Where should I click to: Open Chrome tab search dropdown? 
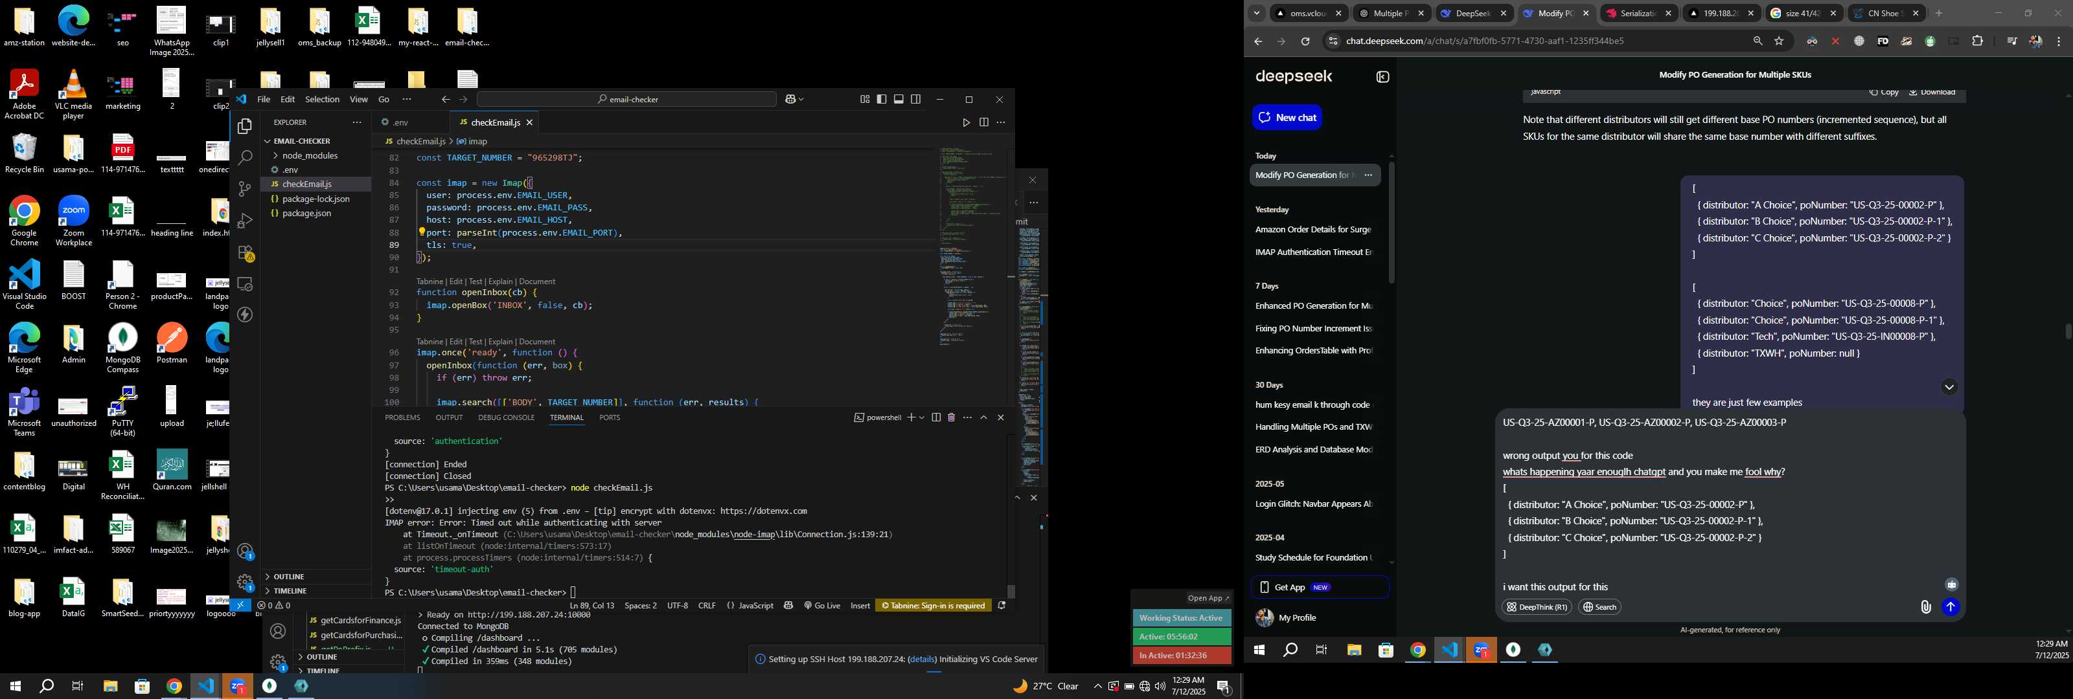point(1256,14)
